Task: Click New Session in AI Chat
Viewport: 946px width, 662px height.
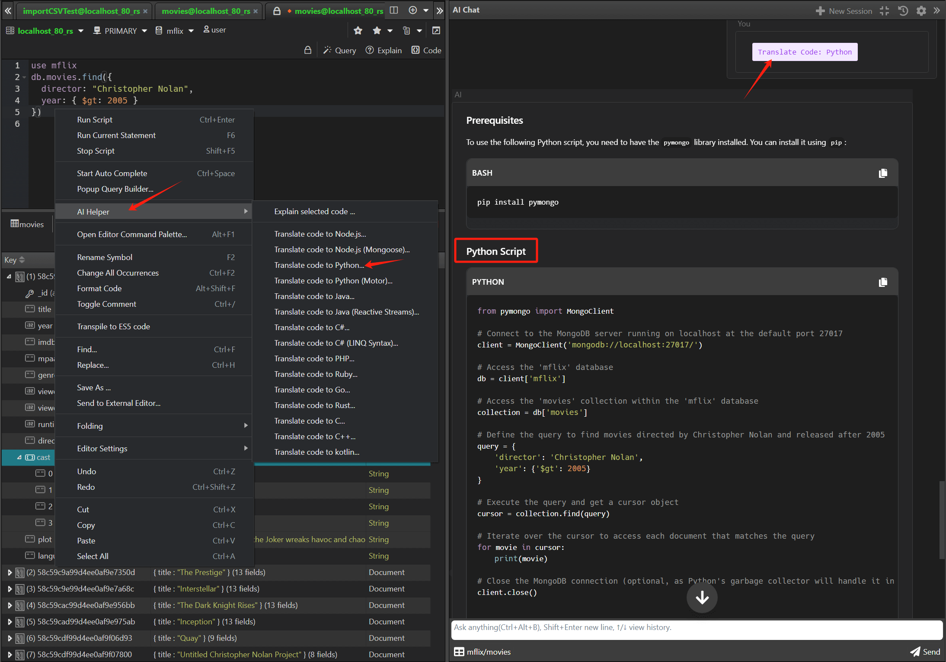Action: 844,11
